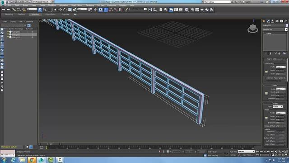The image size is (289, 163).
Task: Switch to the Object Paint ribbon tab
Action: [x=50, y=14]
